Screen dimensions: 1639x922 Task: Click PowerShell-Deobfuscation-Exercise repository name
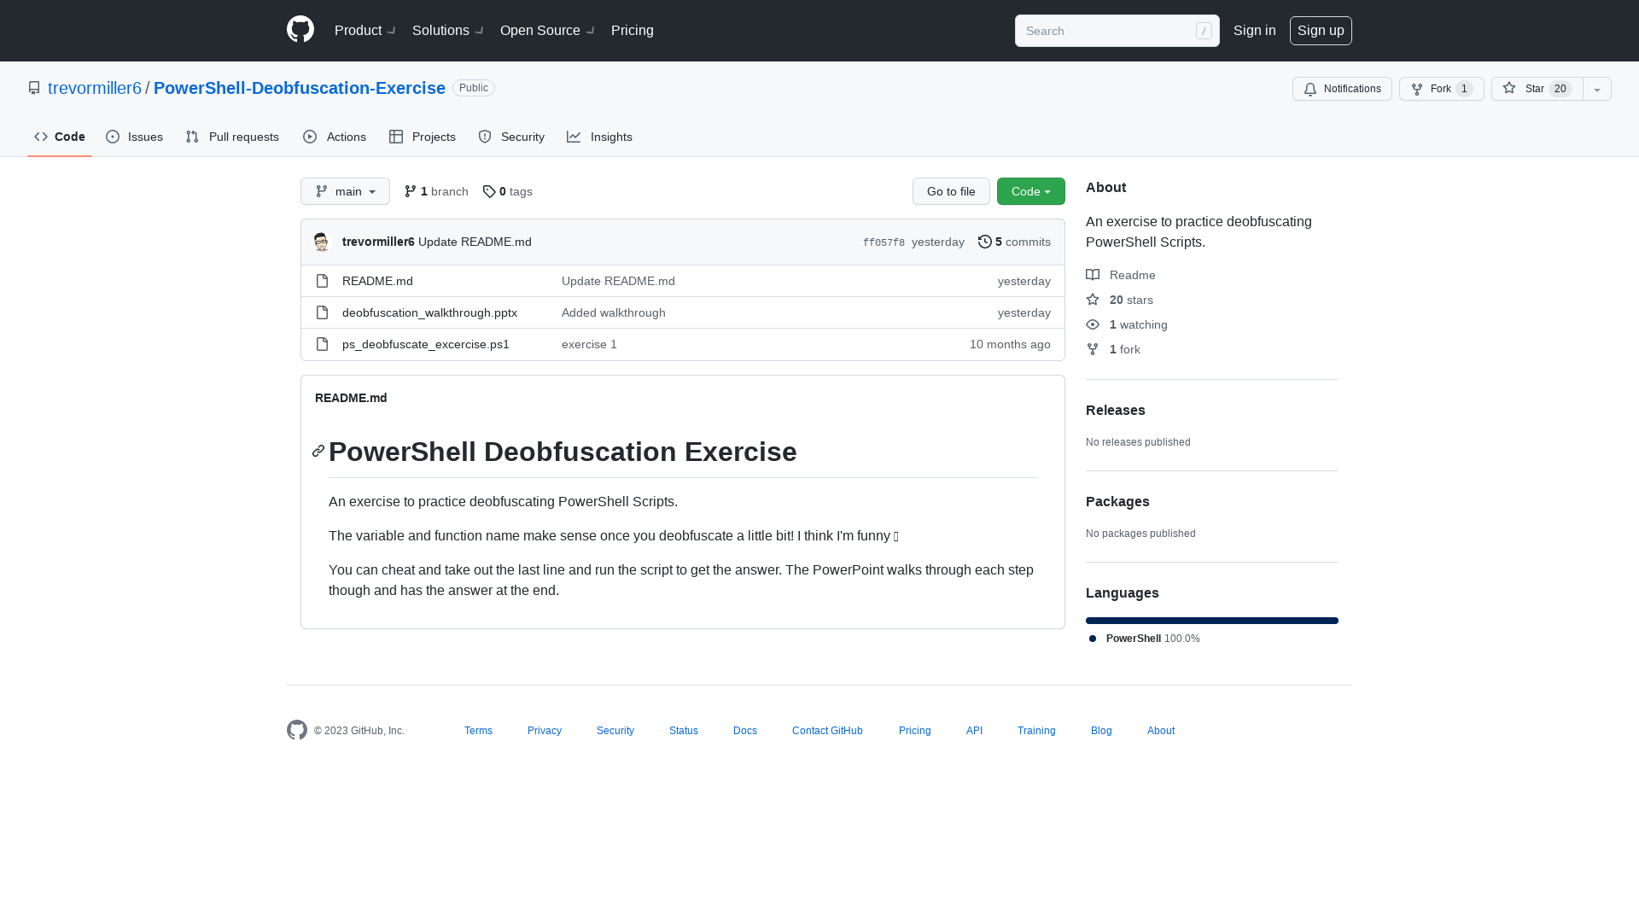[300, 88]
